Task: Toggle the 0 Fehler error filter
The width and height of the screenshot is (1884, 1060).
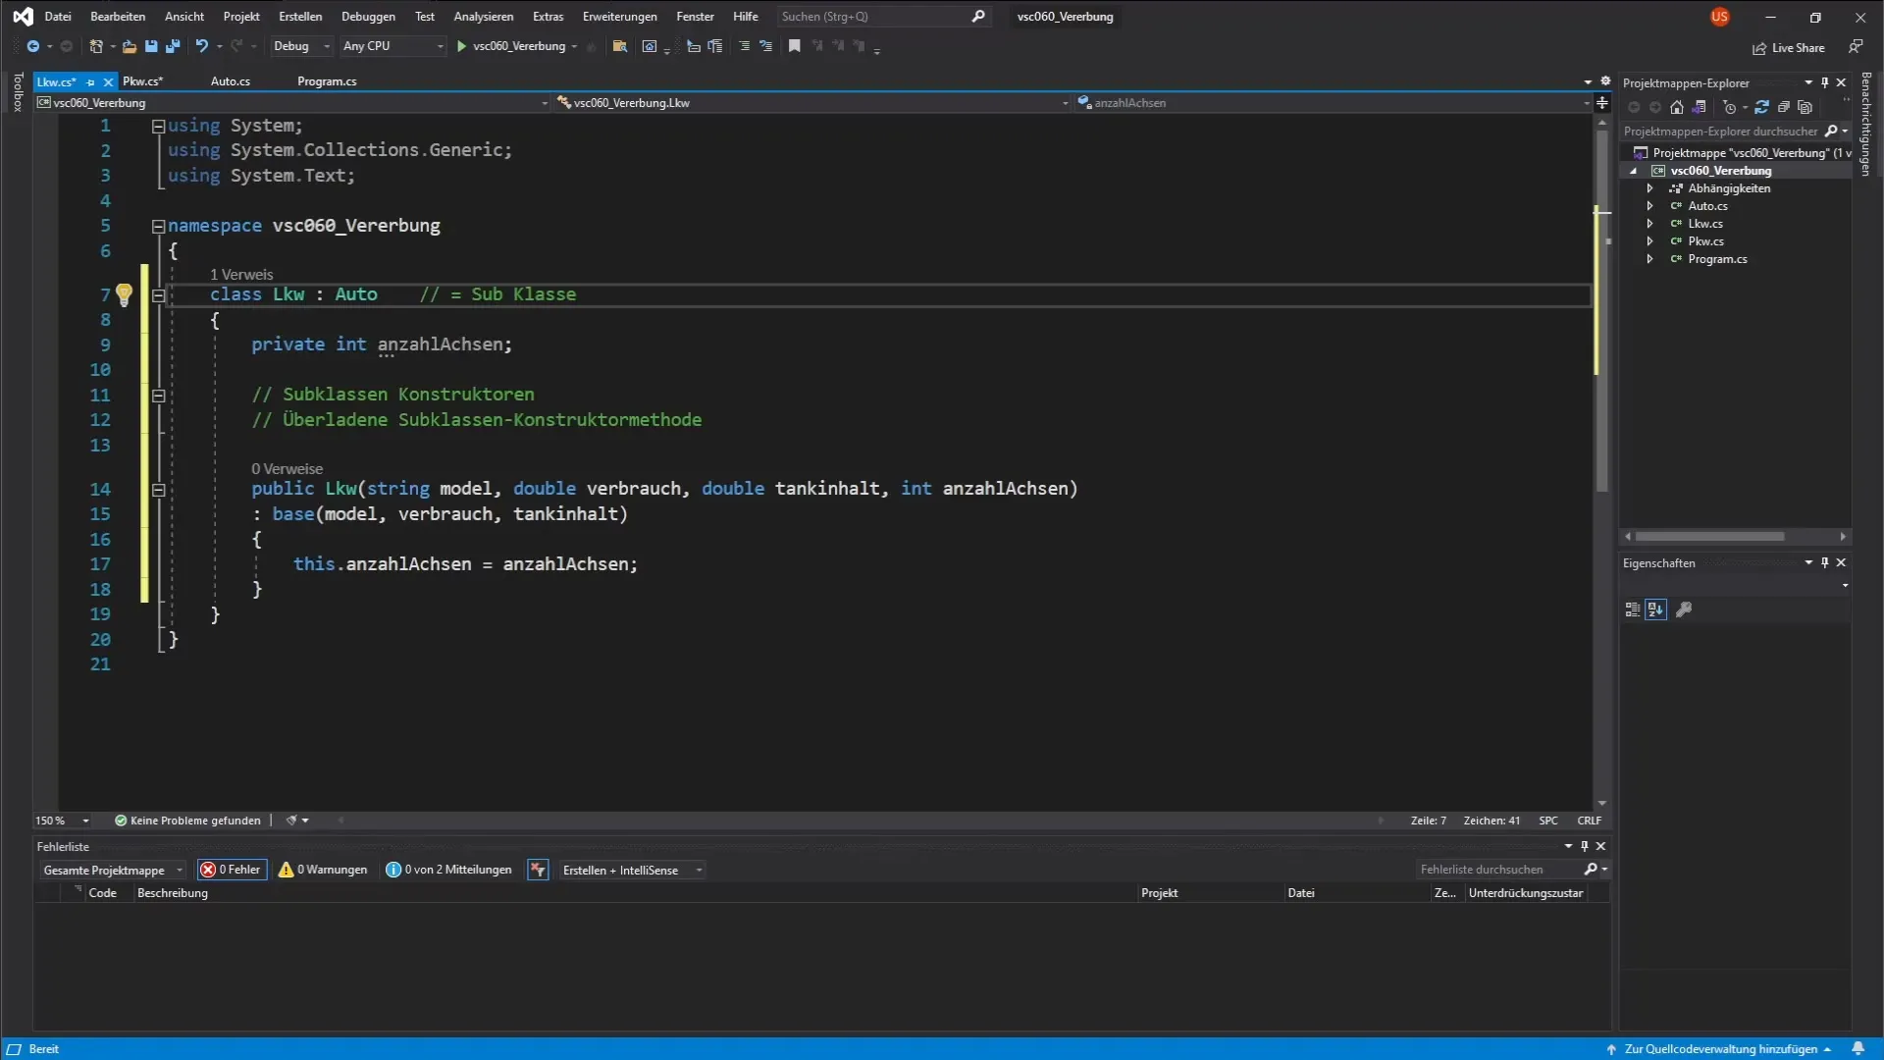Action: 232,870
